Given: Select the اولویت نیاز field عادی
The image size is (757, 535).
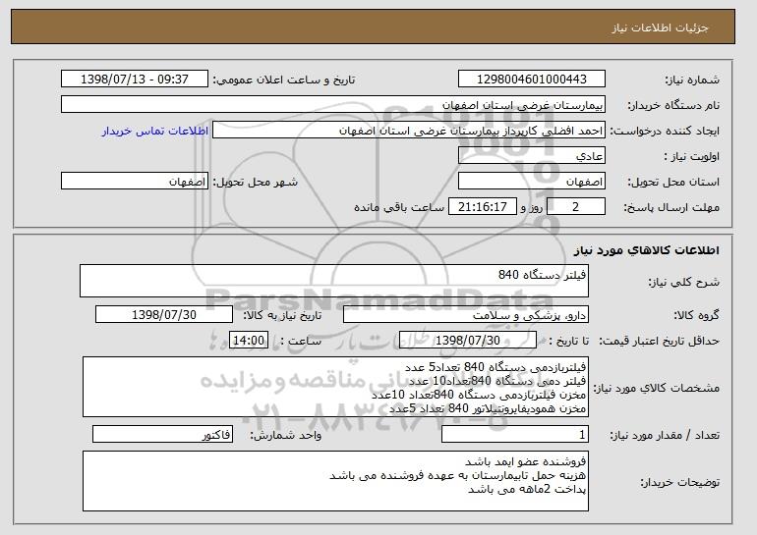Looking at the screenshot, I should 532,156.
